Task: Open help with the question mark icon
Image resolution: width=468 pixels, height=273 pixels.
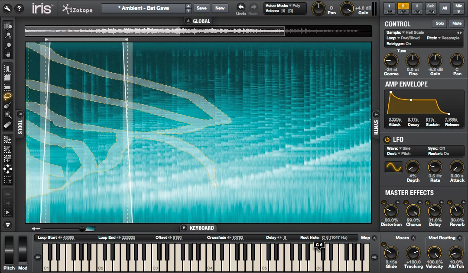Action: pyautogui.click(x=19, y=8)
